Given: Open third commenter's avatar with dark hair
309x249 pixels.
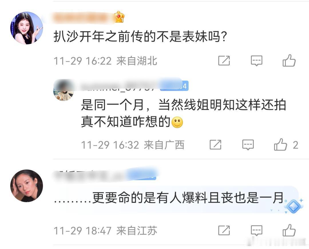Looking at the screenshot, I should [x=27, y=186].
